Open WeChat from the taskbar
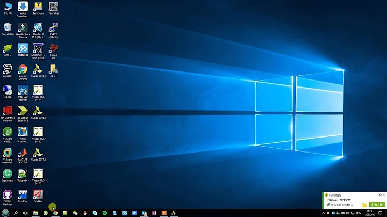 [75, 213]
